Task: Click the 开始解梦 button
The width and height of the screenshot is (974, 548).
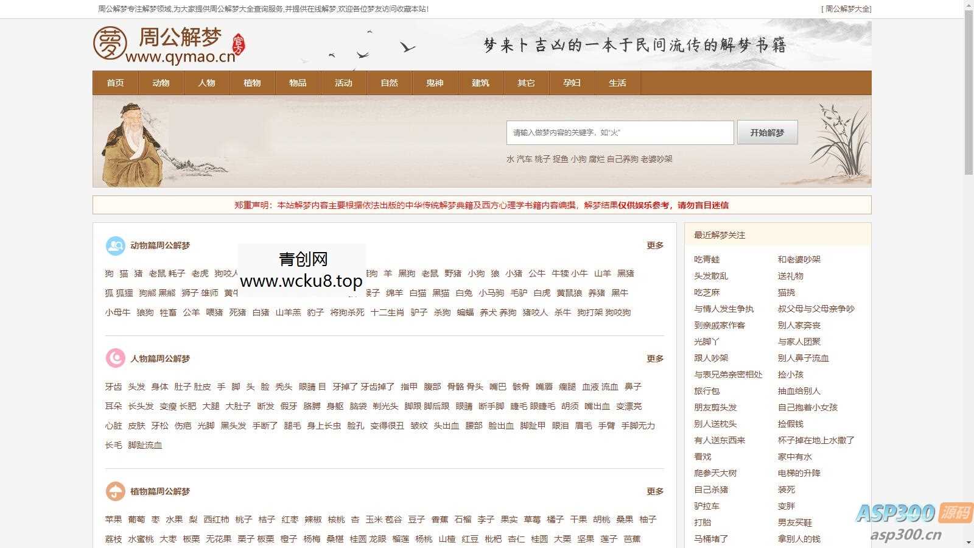Action: (x=768, y=132)
